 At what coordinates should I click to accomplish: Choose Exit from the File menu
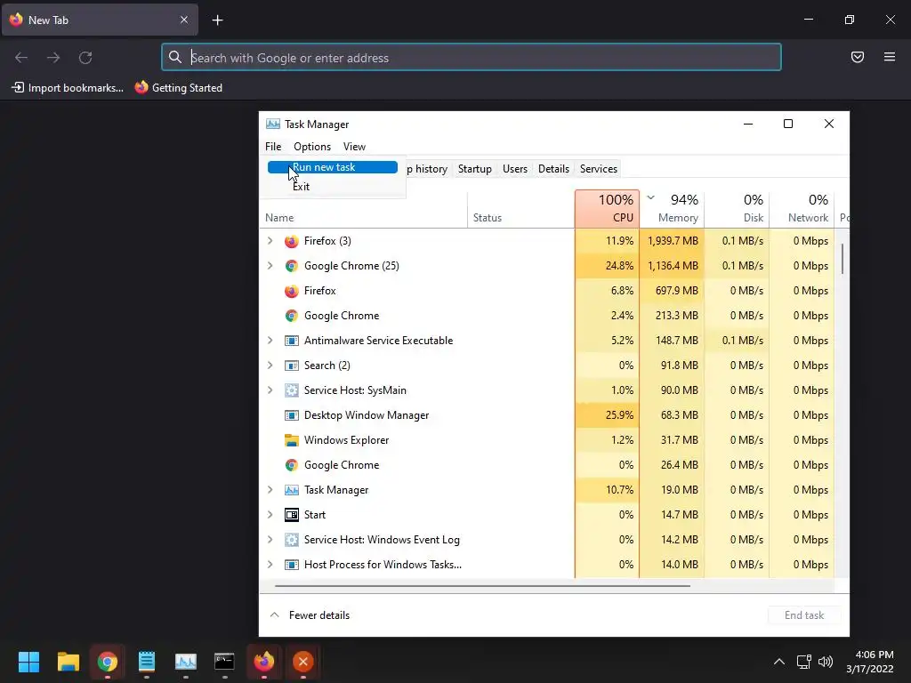333,187
